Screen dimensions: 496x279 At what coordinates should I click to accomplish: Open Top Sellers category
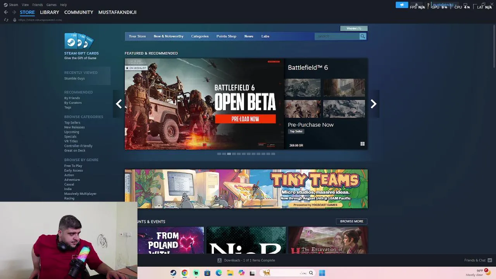point(72,123)
